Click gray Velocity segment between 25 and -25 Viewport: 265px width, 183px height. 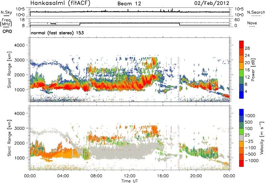[x=241, y=138]
